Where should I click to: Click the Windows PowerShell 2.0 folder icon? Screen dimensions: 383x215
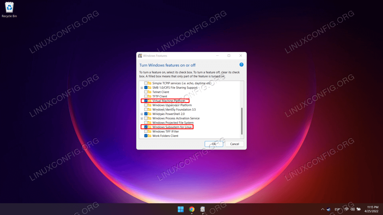pos(150,114)
